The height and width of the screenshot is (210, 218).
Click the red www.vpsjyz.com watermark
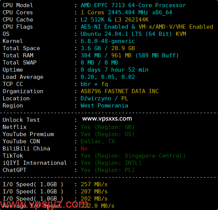[x=44, y=204]
